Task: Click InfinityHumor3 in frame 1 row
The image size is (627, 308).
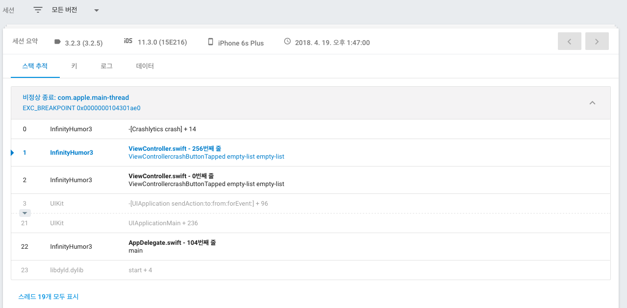Action: [72, 153]
